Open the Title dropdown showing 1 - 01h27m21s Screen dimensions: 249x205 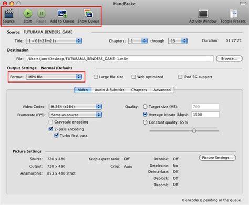coord(54,41)
